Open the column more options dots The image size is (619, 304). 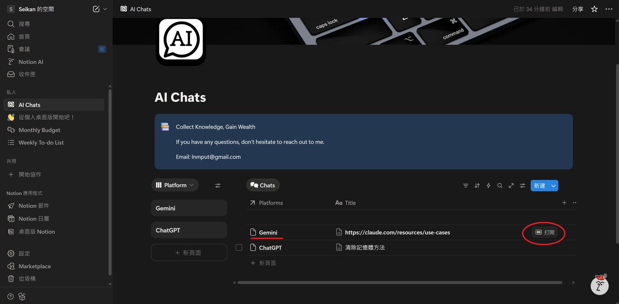(x=575, y=203)
